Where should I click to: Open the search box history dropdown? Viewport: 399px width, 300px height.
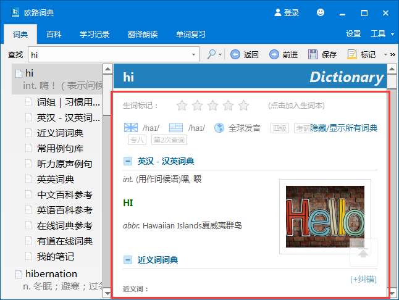(x=194, y=55)
